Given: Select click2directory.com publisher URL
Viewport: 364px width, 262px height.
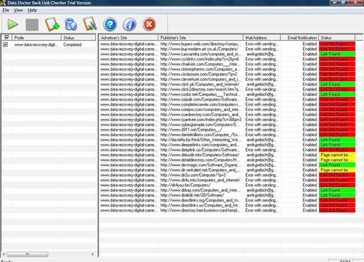Looking at the screenshot, I should click(x=200, y=90).
